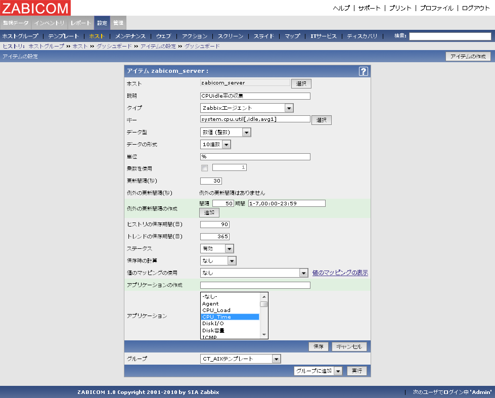
Task: Click the ヘルプ link
Action: (x=341, y=8)
